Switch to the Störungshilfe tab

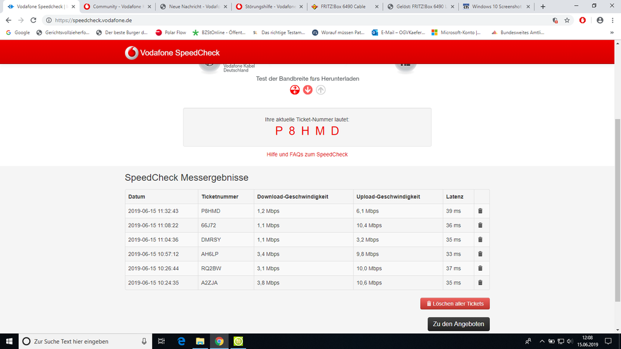pyautogui.click(x=269, y=6)
